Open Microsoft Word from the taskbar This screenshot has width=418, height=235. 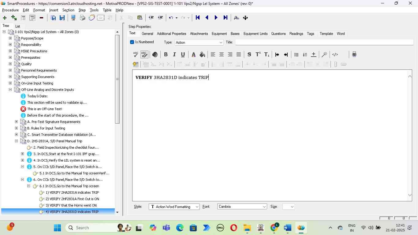(x=287, y=228)
